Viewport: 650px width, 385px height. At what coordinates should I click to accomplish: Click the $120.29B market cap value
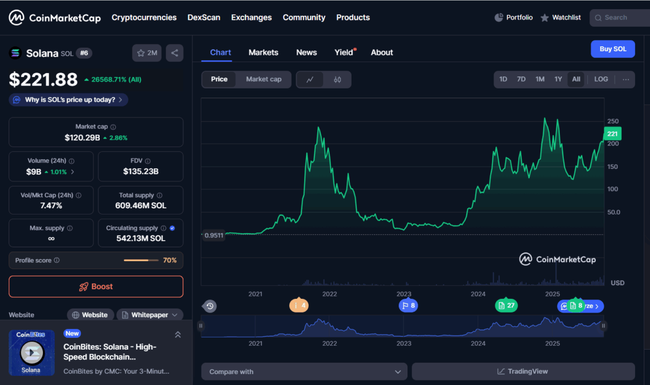click(82, 138)
